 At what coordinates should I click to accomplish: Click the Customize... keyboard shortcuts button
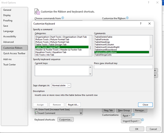tap(66, 120)
